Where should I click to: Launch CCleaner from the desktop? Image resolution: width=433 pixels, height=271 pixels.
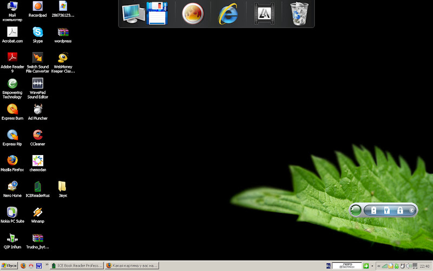(37, 135)
